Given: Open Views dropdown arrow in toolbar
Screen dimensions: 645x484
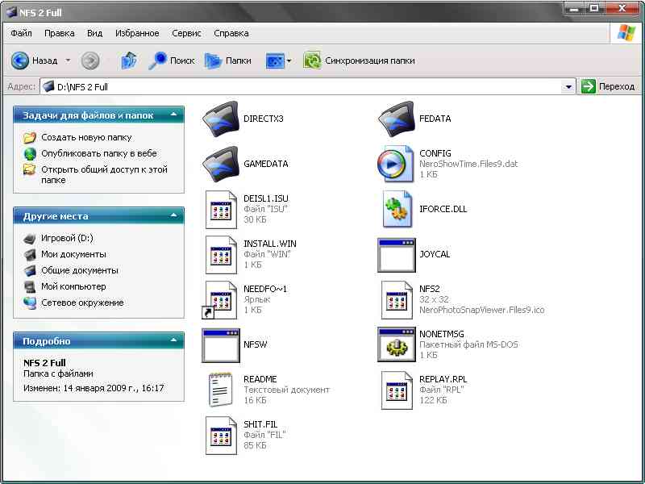Looking at the screenshot, I should click(x=289, y=61).
